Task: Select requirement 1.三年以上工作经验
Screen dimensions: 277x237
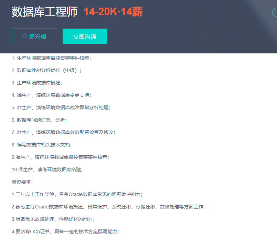Action: click(77, 194)
